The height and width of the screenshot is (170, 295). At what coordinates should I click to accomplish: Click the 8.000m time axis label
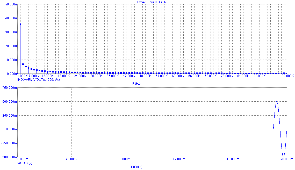(x=125, y=159)
